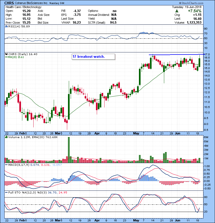Click the Volume 1.12M, EMA(20) label
The image size is (215, 223).
pos(33,137)
